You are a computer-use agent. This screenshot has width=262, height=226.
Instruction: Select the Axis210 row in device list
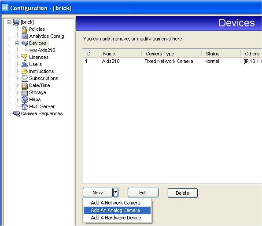(x=172, y=61)
